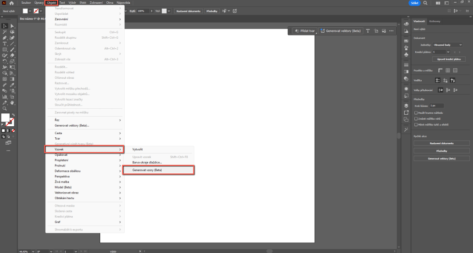The height and width of the screenshot is (253, 473).
Task: Toggle transparency grid icon
Action: 455,71
